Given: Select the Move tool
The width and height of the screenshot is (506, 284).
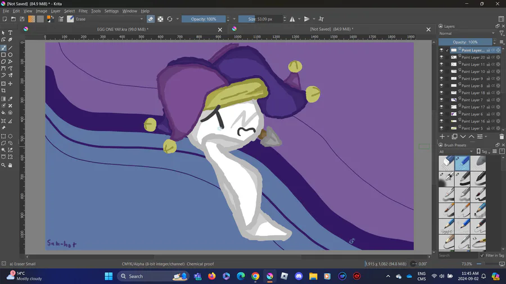Looking at the screenshot, I should pyautogui.click(x=10, y=84).
